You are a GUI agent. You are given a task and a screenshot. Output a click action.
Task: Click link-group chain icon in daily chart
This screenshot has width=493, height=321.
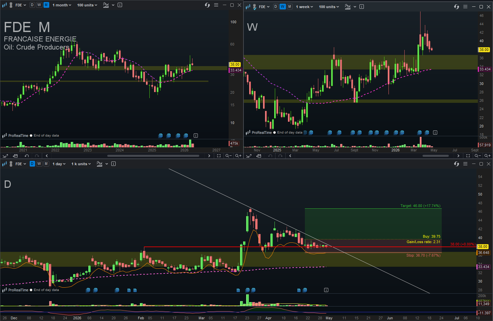11,164
